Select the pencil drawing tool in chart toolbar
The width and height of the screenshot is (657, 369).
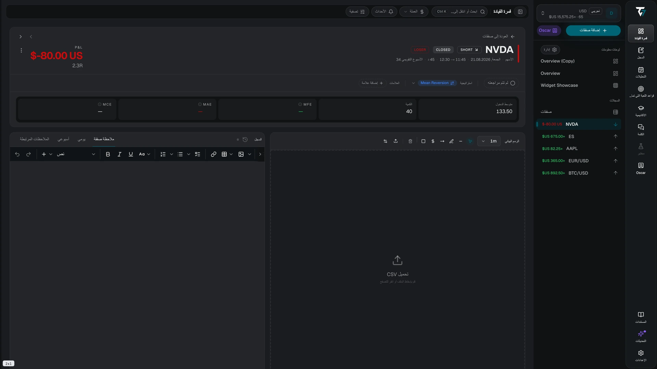point(451,141)
